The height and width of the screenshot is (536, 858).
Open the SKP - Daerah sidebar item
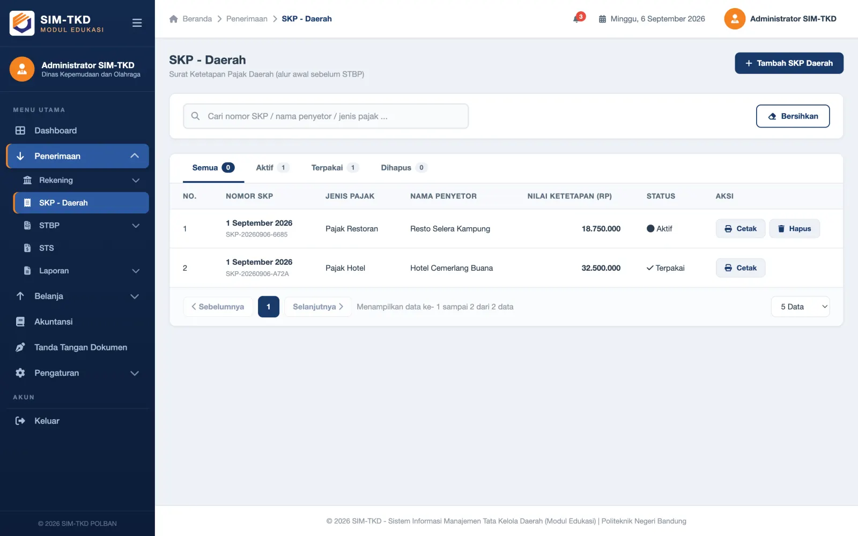(81, 203)
